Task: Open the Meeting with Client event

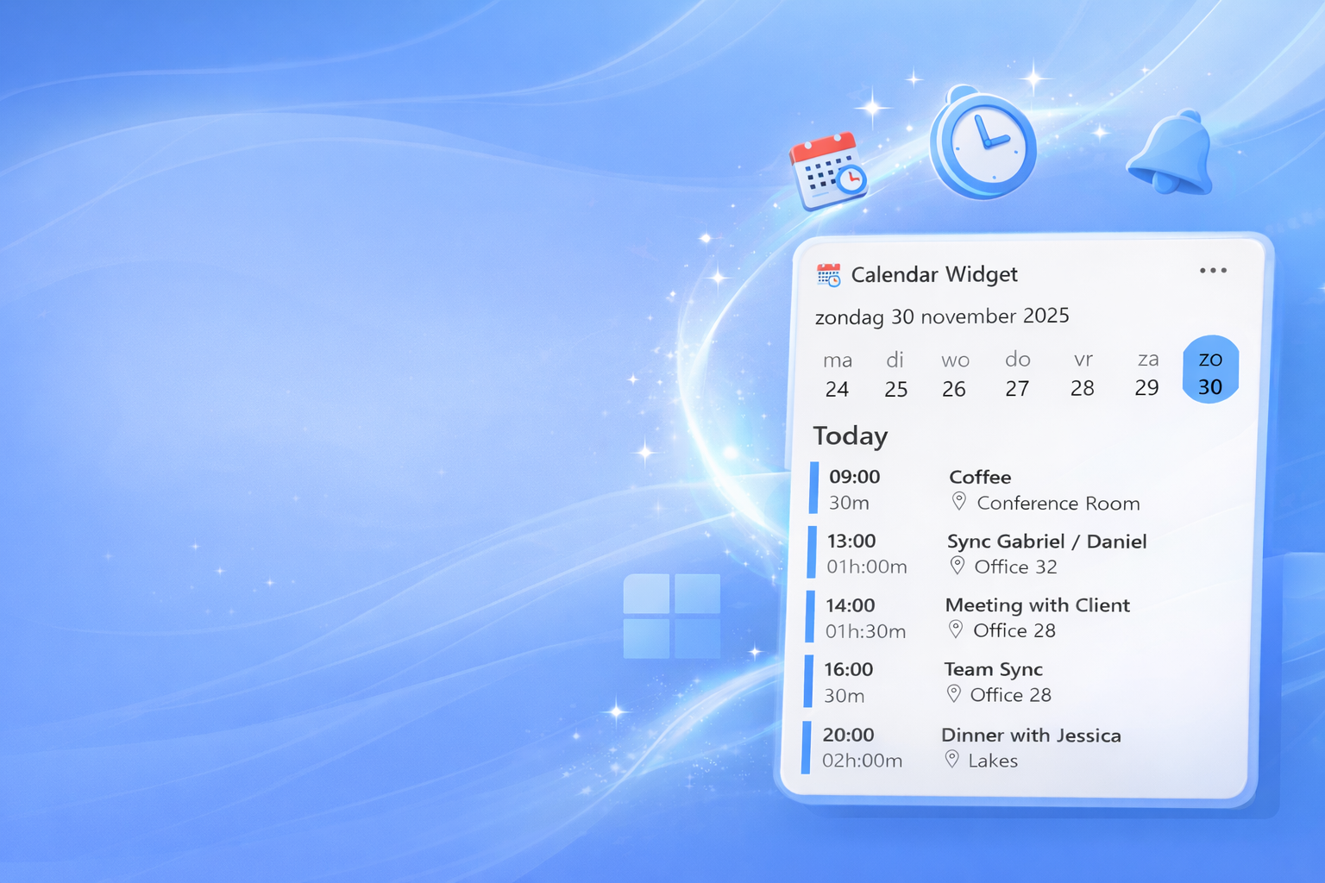Action: coord(1037,605)
